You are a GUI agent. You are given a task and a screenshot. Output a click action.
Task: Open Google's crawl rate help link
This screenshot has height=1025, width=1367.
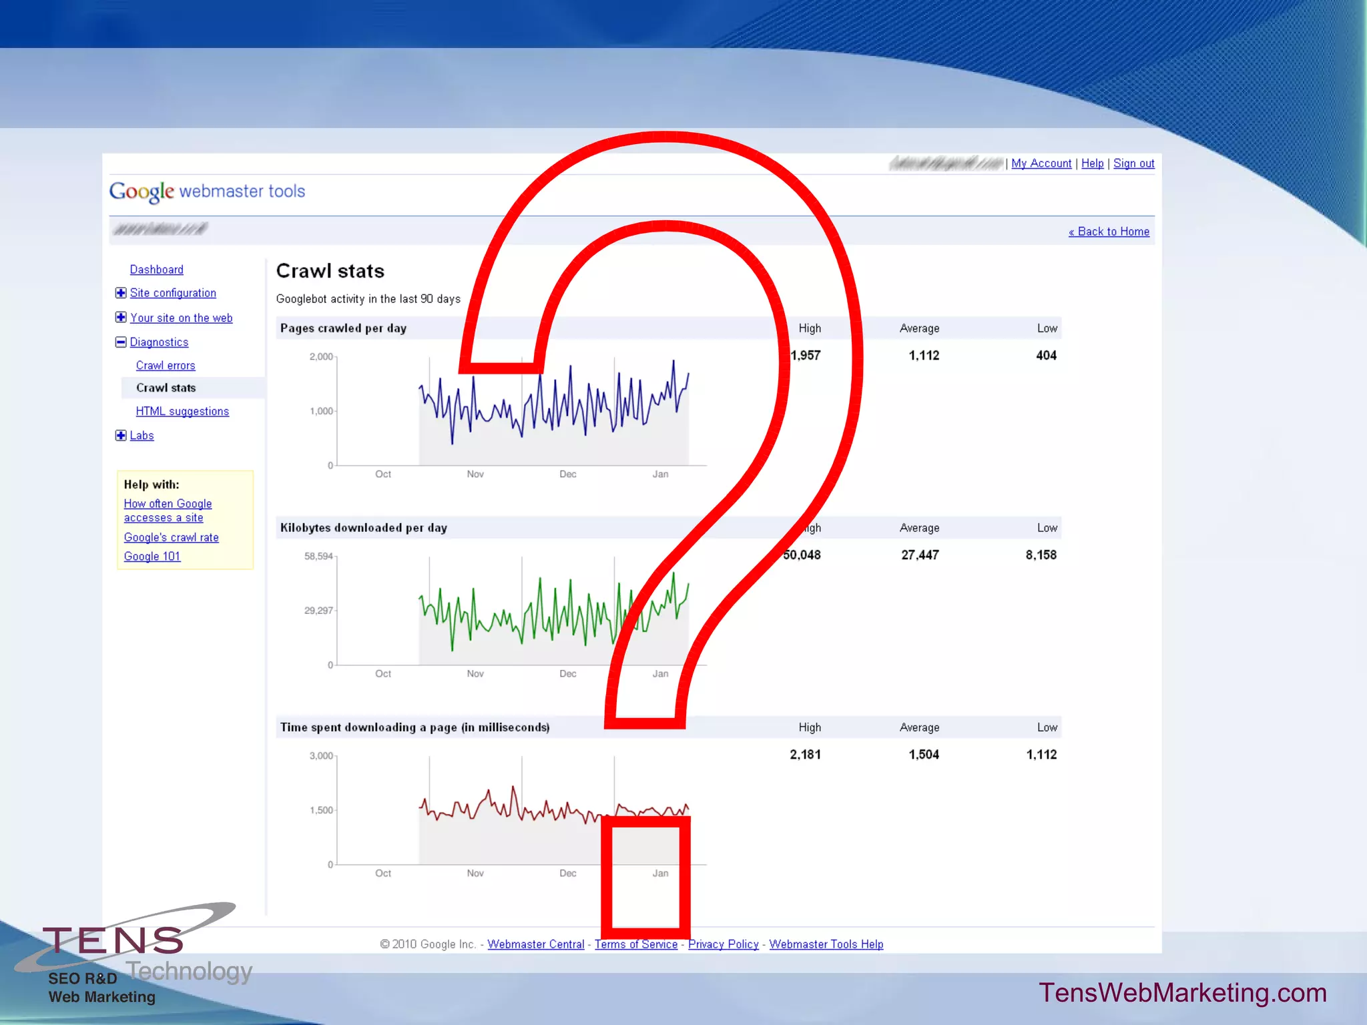click(172, 537)
